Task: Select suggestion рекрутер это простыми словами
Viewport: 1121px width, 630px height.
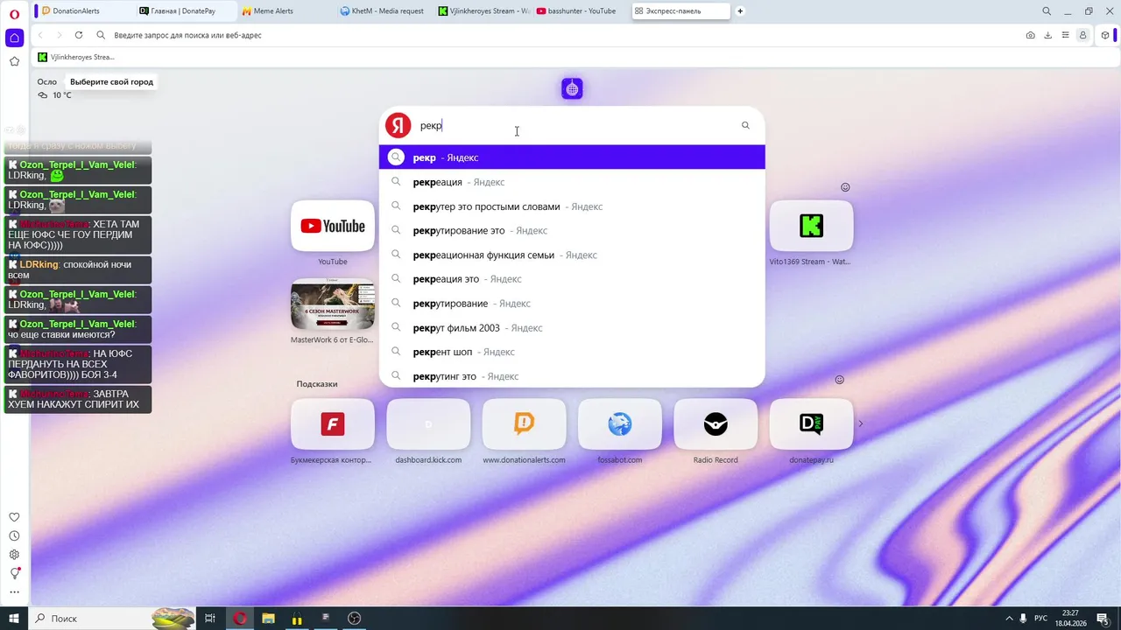Action: pyautogui.click(x=572, y=206)
